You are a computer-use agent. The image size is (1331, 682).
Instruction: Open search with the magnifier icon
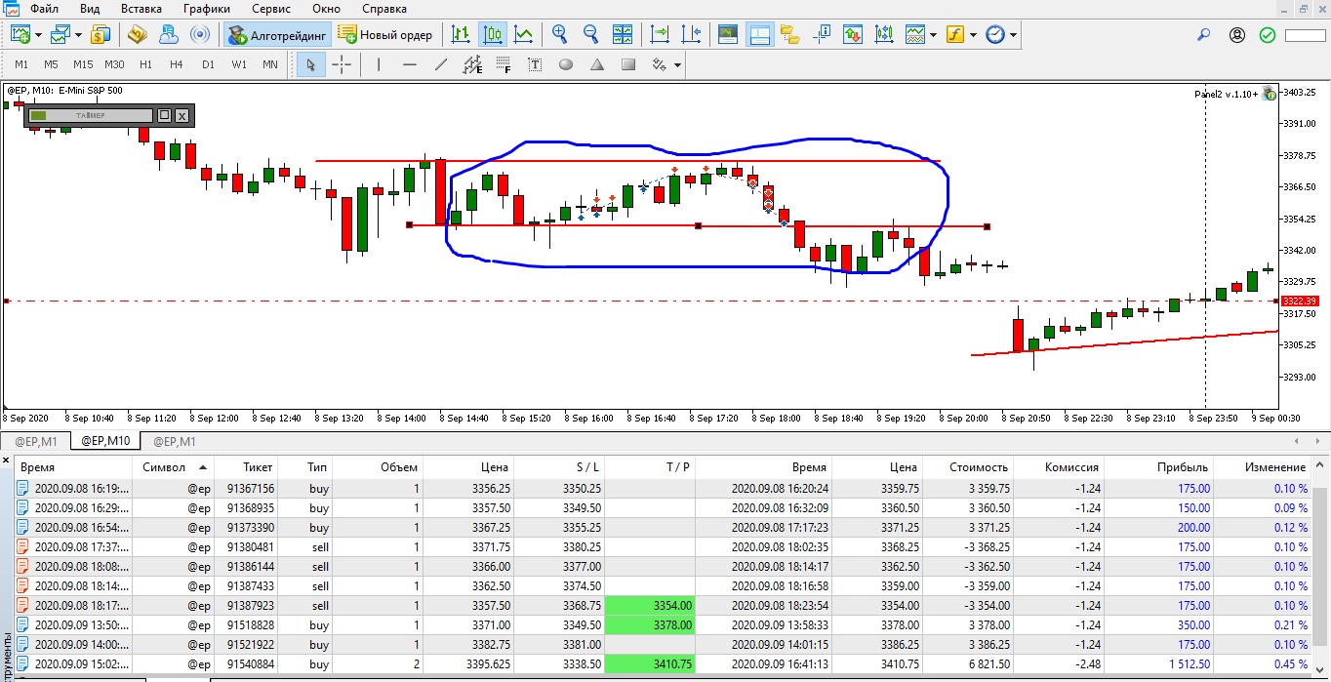tap(1204, 35)
